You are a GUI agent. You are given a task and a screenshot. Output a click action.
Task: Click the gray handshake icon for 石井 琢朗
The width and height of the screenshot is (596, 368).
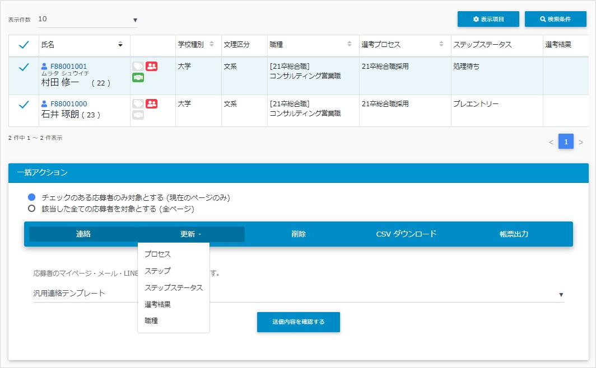[138, 115]
